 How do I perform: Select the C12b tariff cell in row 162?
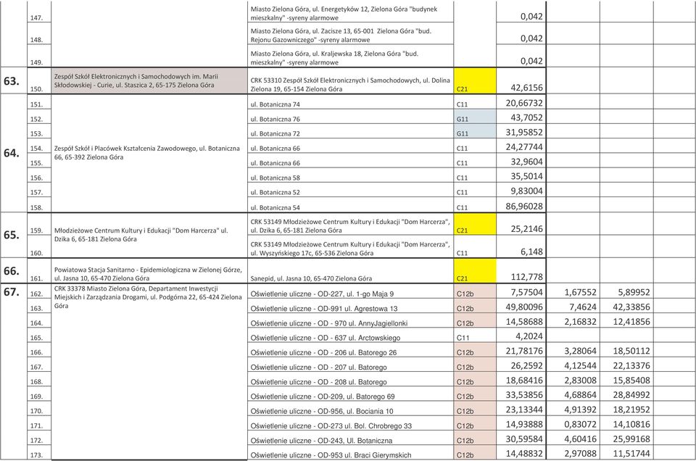(475, 292)
